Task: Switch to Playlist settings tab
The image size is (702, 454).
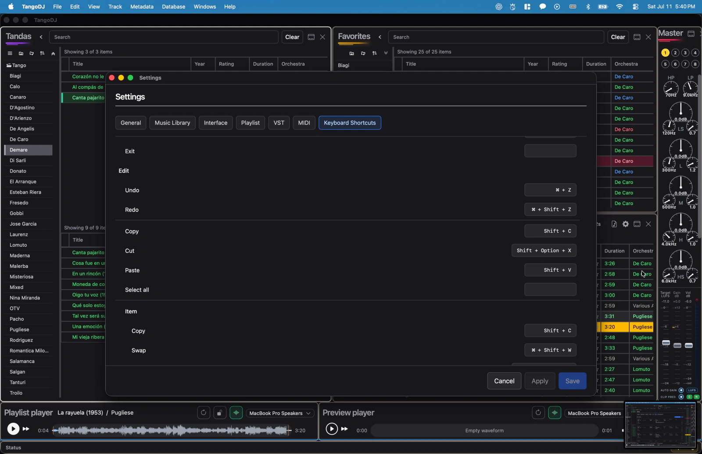Action: [x=250, y=123]
